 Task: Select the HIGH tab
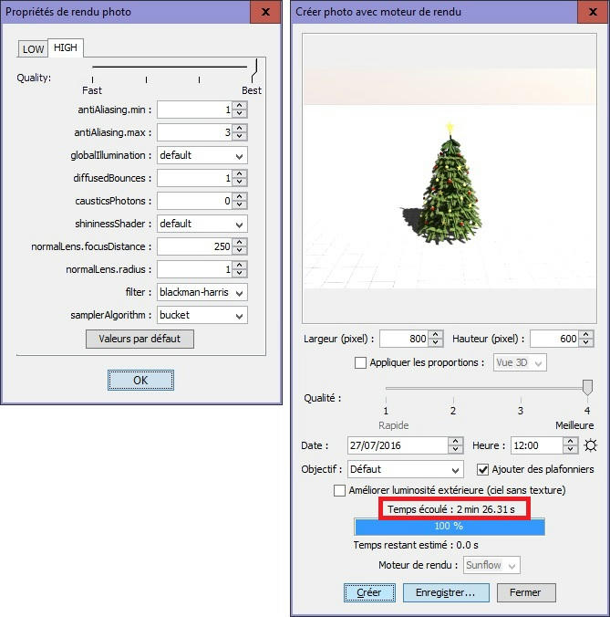pyautogui.click(x=66, y=47)
